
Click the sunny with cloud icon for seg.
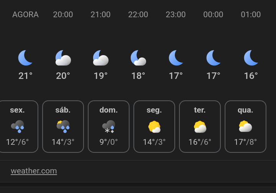(x=154, y=126)
